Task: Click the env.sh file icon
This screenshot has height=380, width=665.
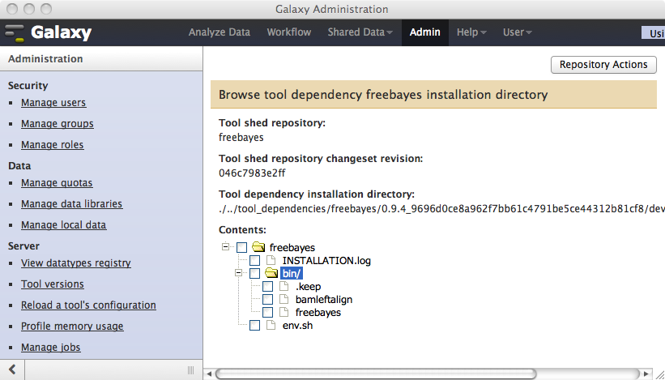Action: tap(271, 325)
